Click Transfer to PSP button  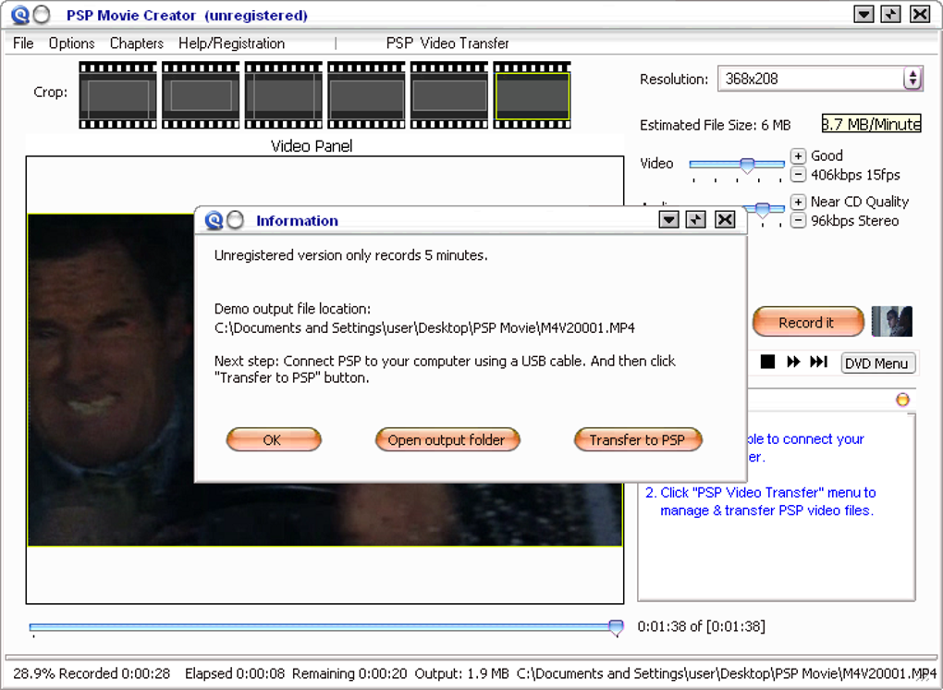[638, 439]
